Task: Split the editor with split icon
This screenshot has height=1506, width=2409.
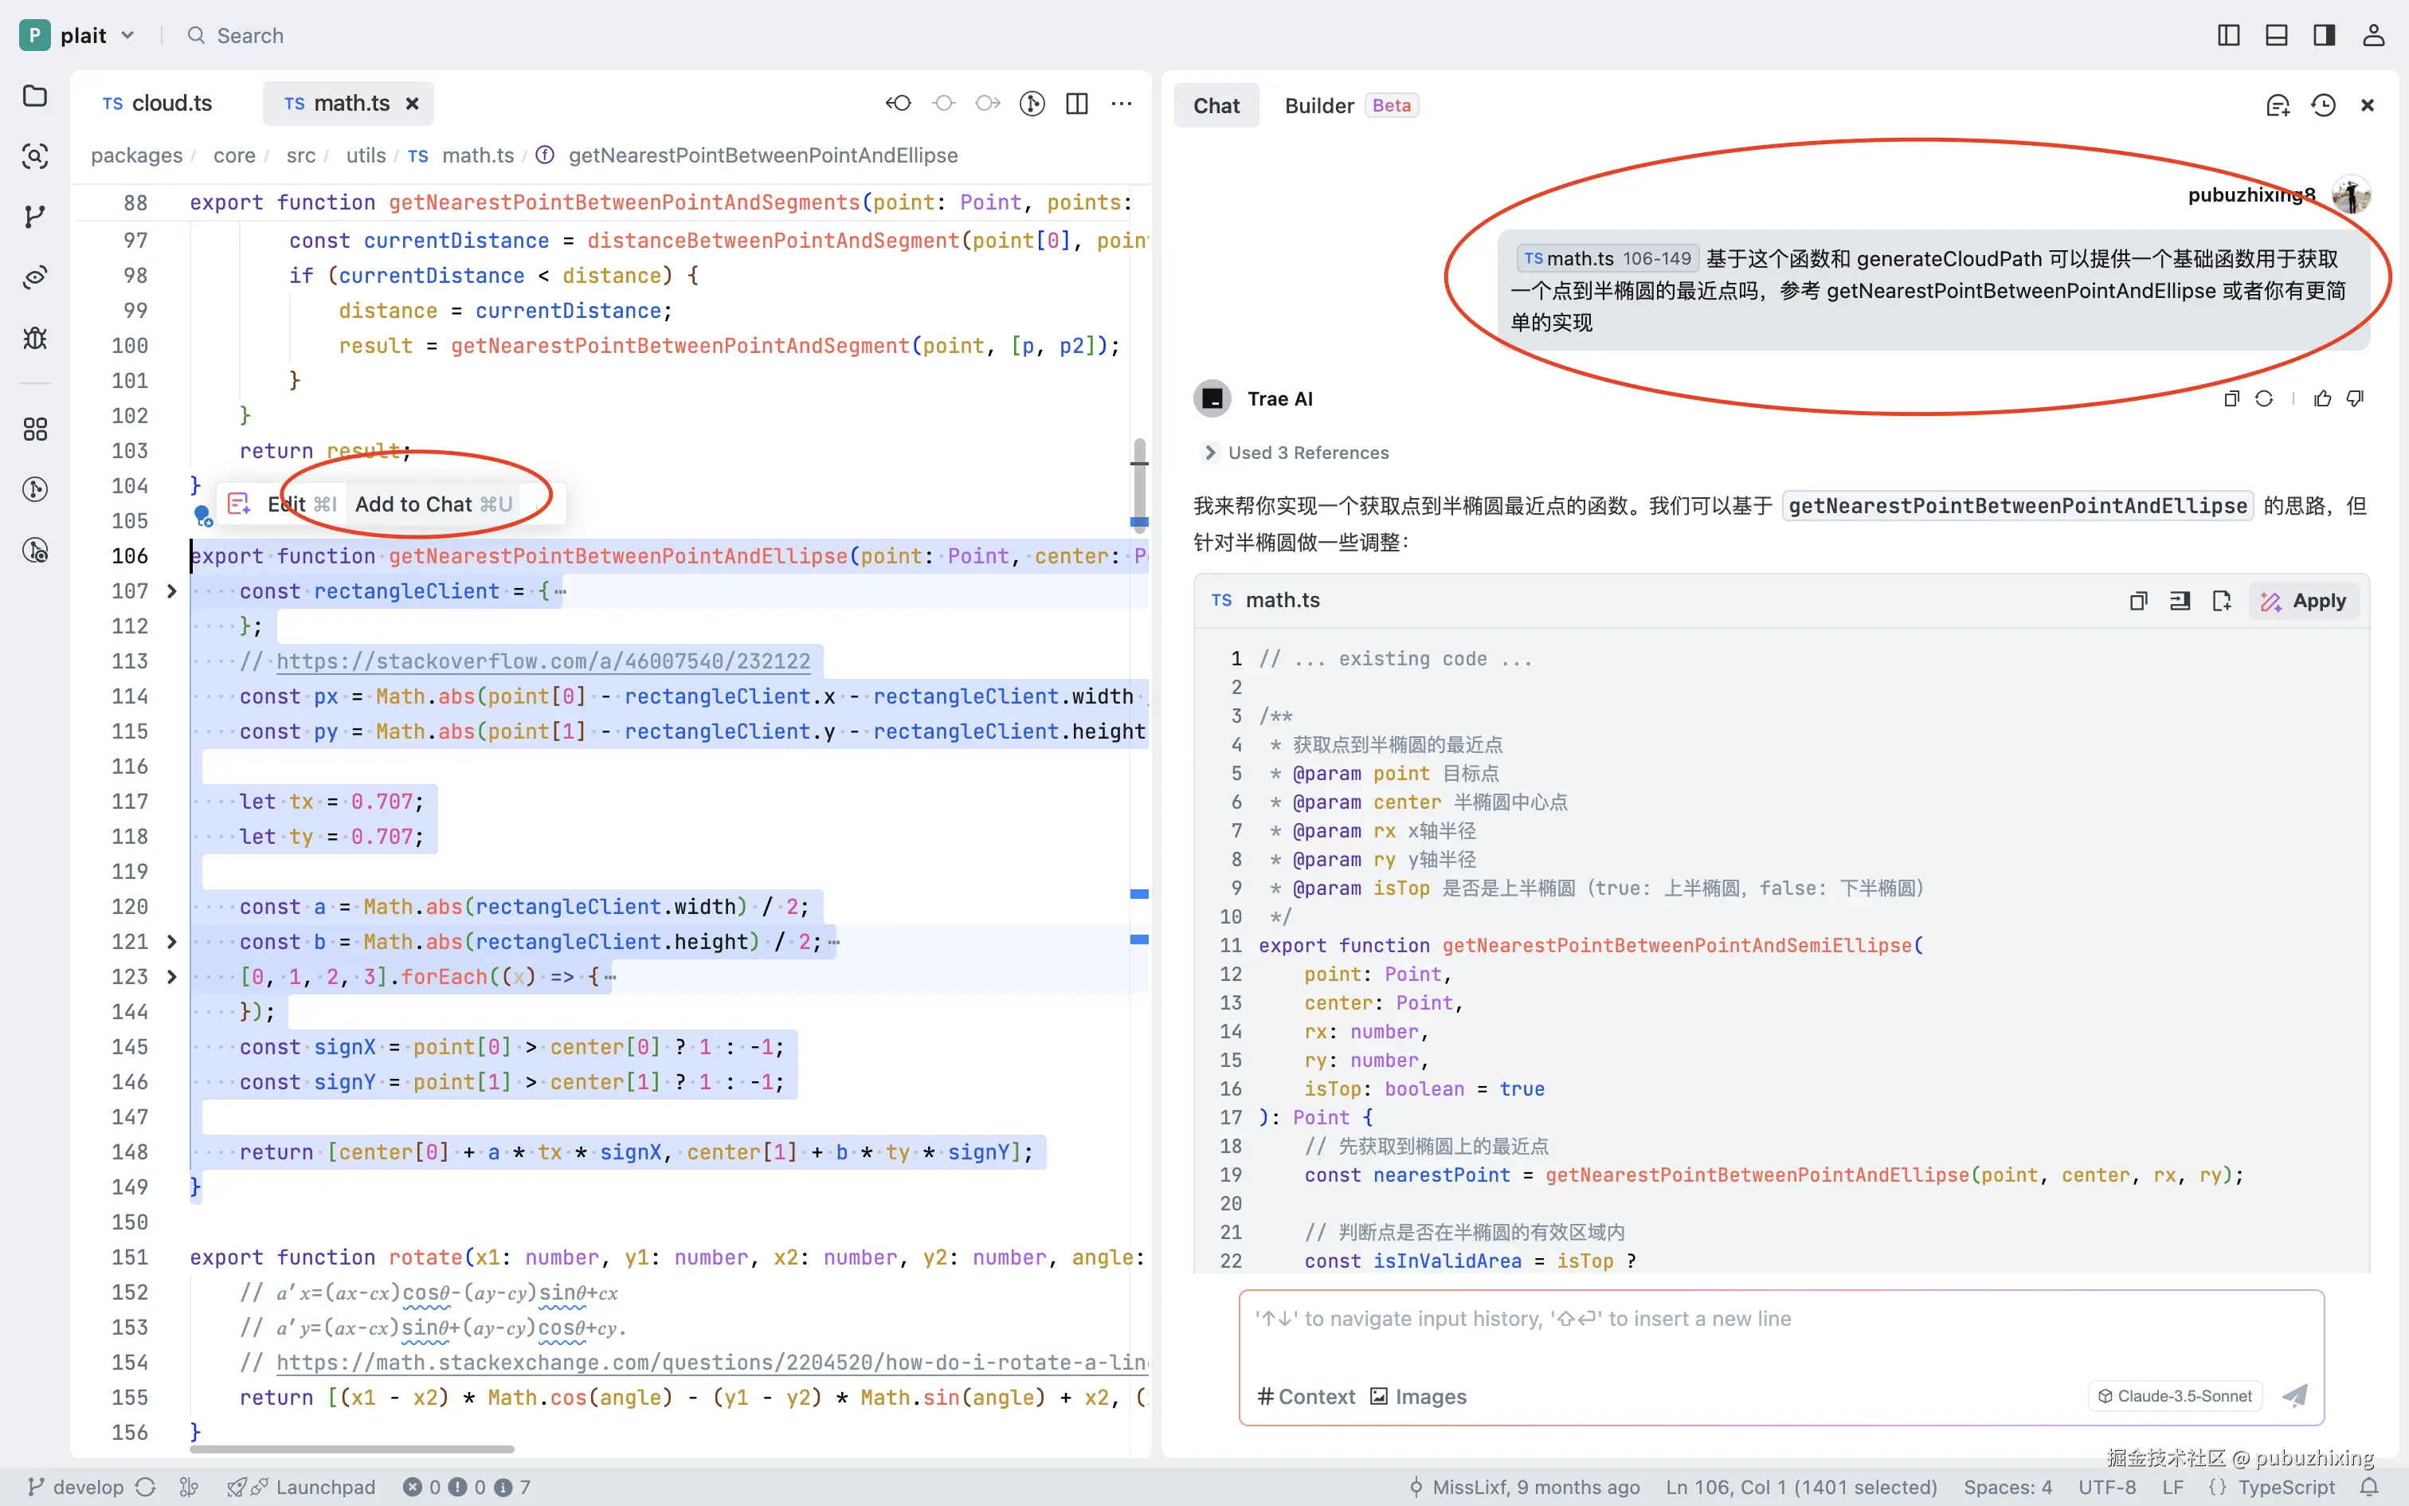Action: pos(1076,104)
